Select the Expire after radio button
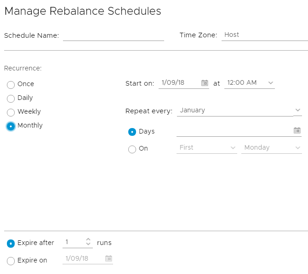This screenshot has height=274, width=308. tap(11, 244)
